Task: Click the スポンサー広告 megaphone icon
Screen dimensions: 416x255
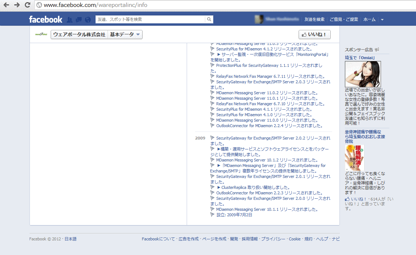Action: [377, 49]
